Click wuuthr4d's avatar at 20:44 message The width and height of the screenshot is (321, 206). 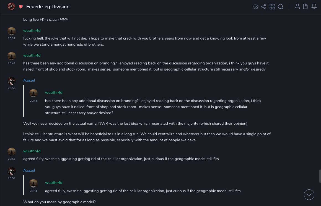(x=12, y=56)
